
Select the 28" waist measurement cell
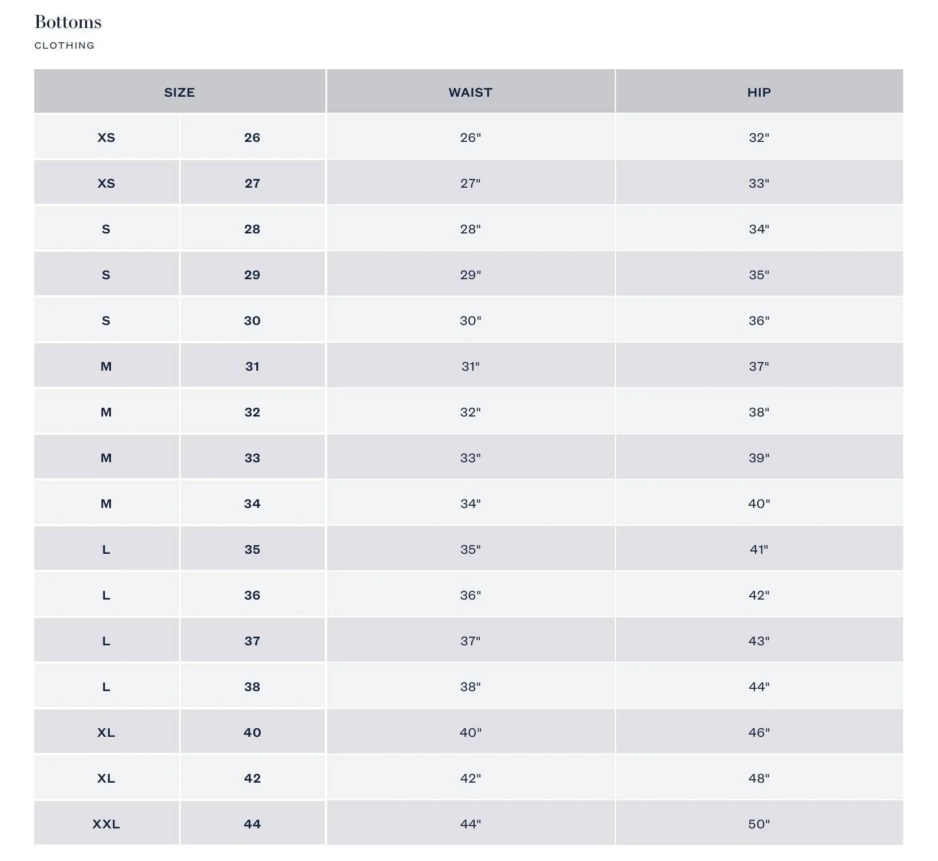[x=471, y=228]
